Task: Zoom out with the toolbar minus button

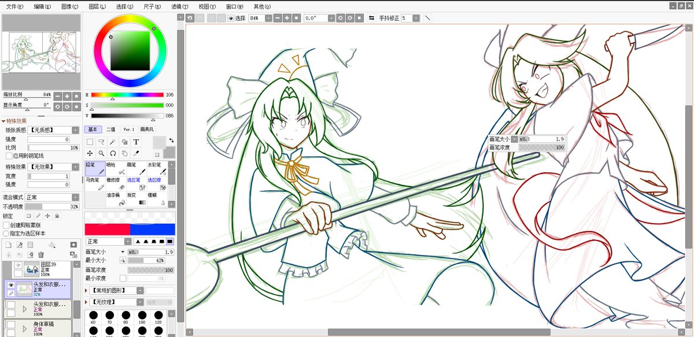Action: click(x=278, y=18)
